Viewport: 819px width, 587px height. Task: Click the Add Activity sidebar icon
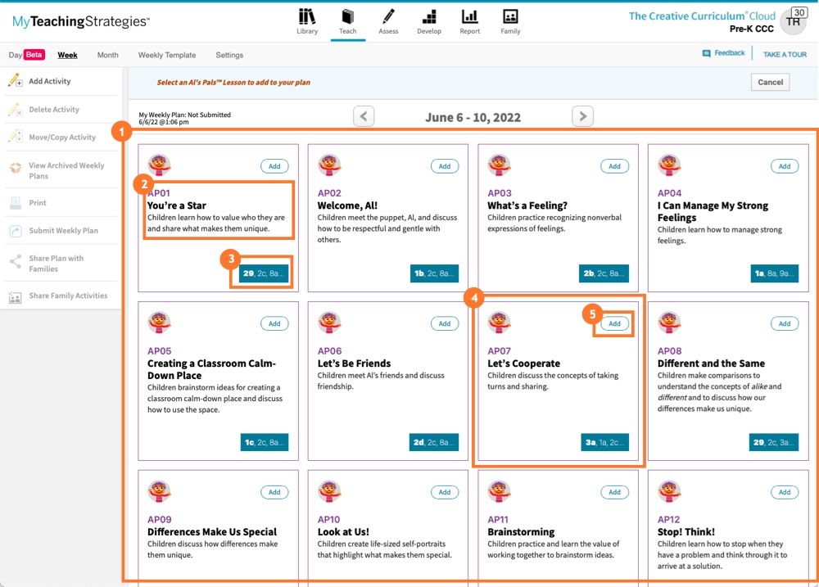tap(15, 81)
